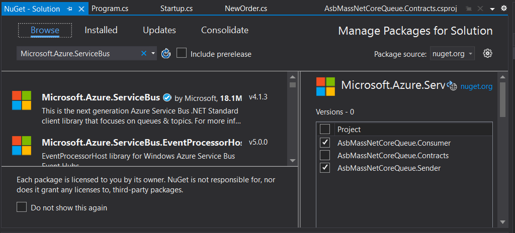Tick Do not show this again
This screenshot has height=233, width=515.
(22, 207)
